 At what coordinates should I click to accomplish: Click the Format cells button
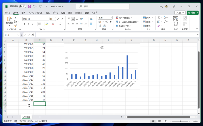pyautogui.click(x=148, y=26)
